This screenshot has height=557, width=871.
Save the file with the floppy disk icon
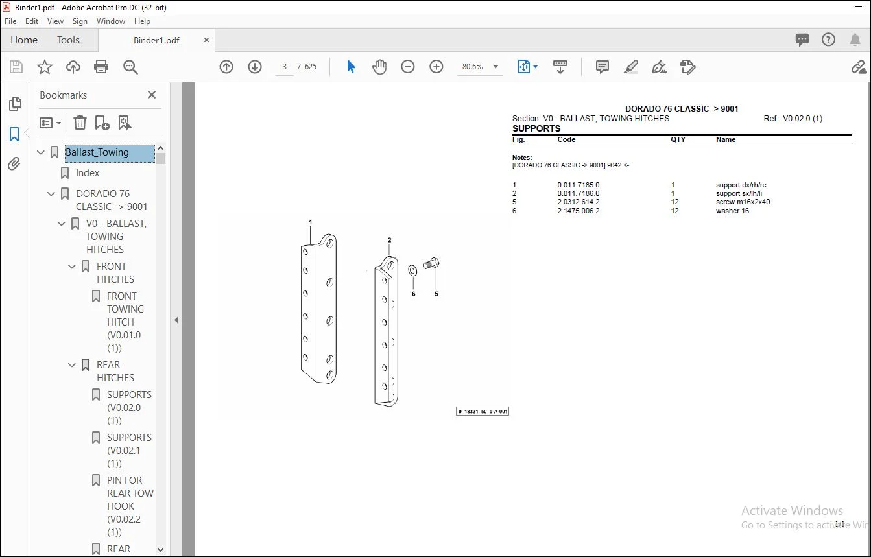(x=16, y=67)
